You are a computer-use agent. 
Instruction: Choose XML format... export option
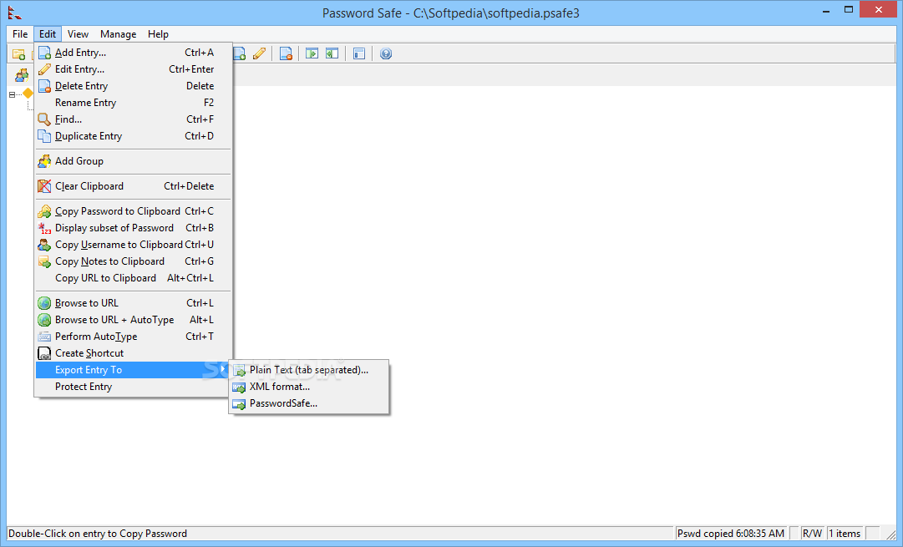309,387
